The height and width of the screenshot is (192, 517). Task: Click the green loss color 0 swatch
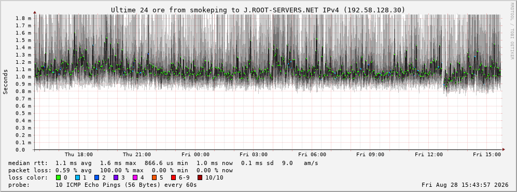tap(59, 178)
